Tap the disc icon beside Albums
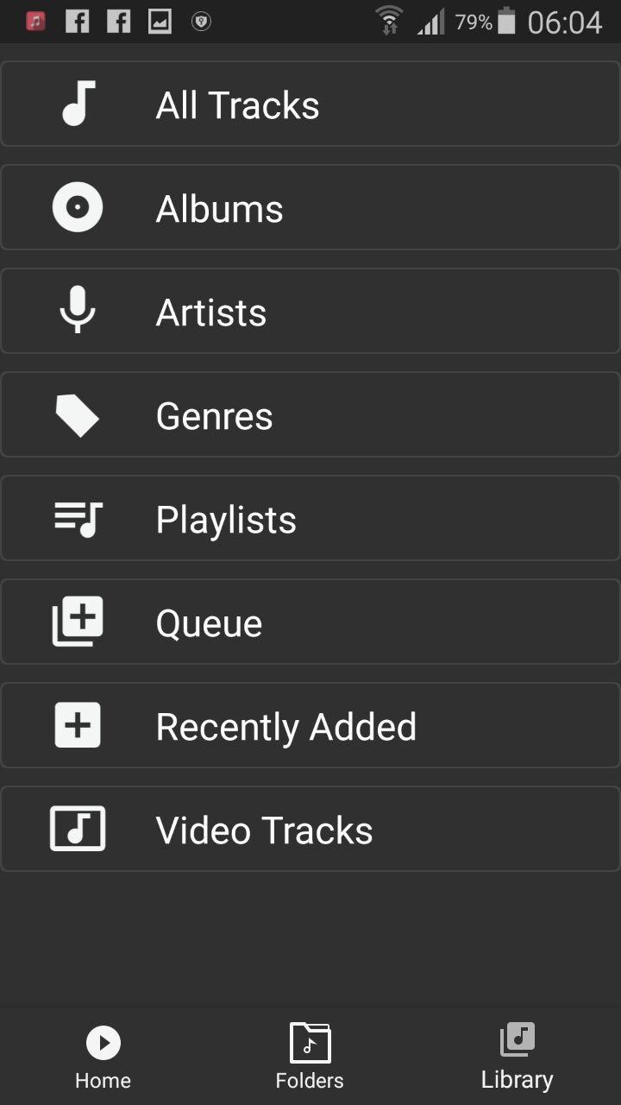 [x=78, y=208]
